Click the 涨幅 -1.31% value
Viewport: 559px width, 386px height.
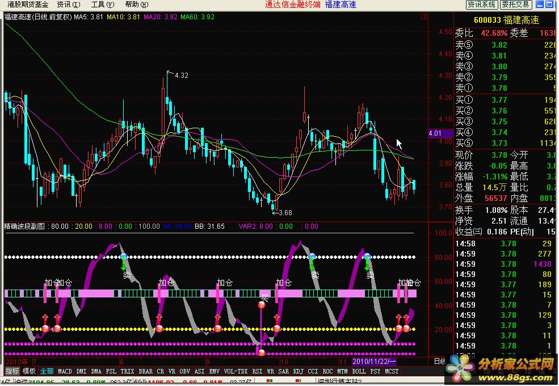[x=495, y=177]
